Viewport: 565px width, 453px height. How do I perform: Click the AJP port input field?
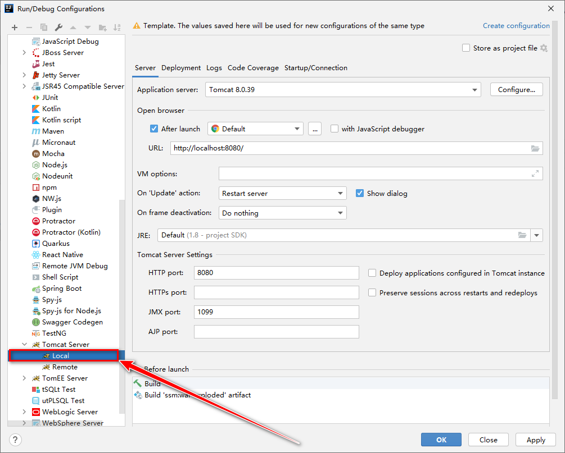coord(277,332)
